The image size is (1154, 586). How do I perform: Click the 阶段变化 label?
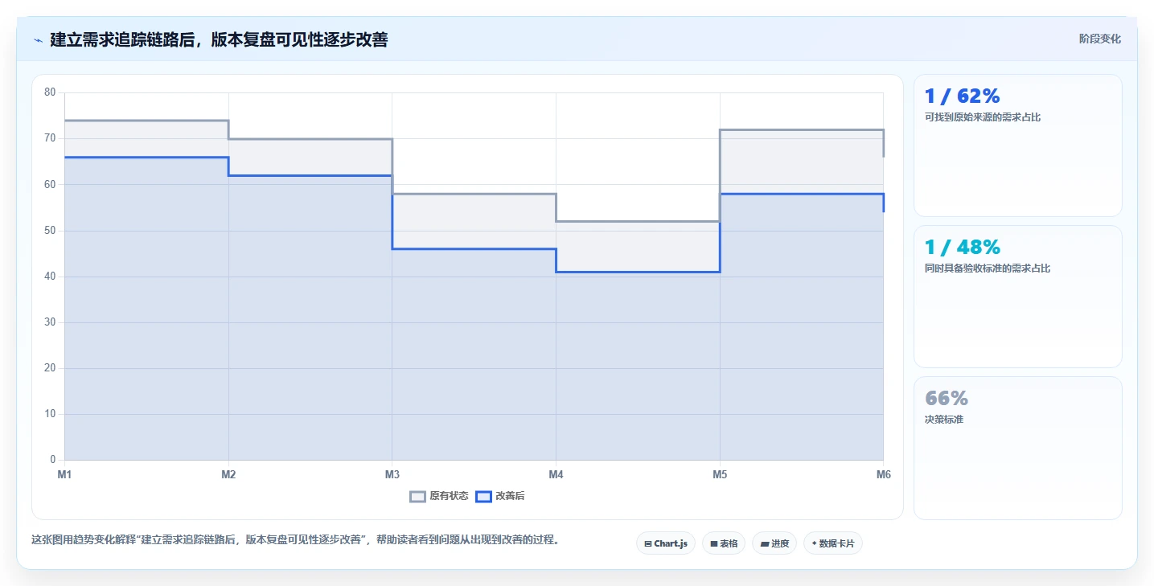(x=1099, y=39)
